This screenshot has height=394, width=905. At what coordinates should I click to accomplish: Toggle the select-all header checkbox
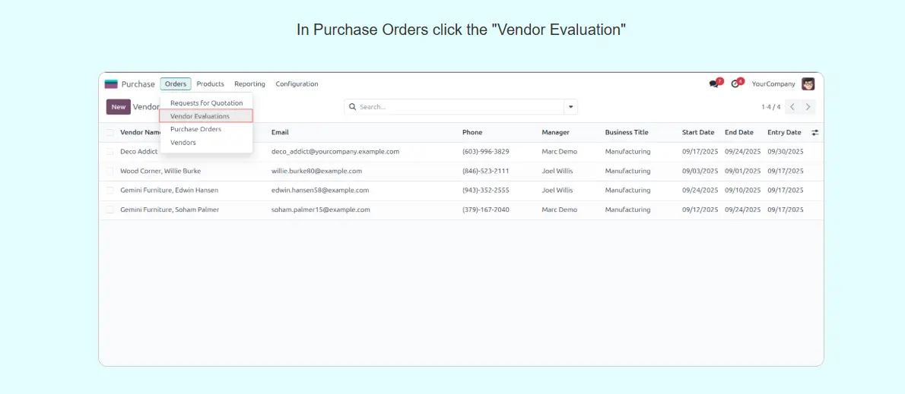[110, 133]
